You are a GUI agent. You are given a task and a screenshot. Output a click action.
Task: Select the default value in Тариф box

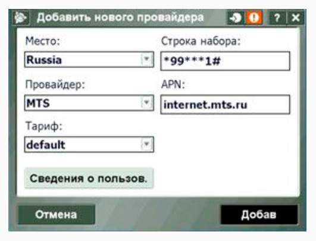[46, 145]
